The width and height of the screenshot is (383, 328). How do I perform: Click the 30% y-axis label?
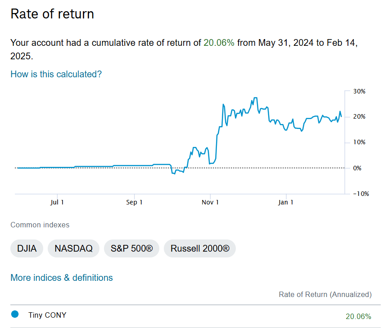pos(359,91)
